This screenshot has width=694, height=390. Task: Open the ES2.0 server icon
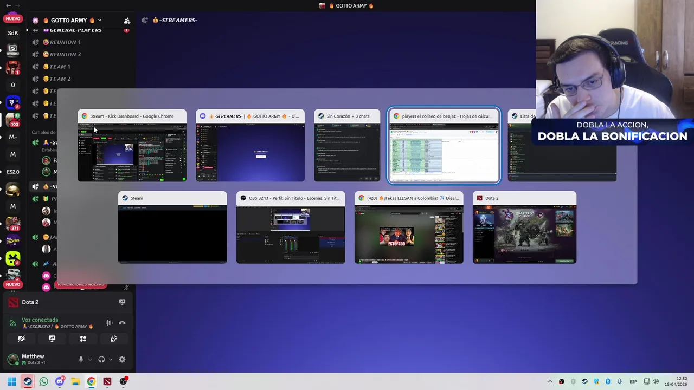[x=13, y=172]
